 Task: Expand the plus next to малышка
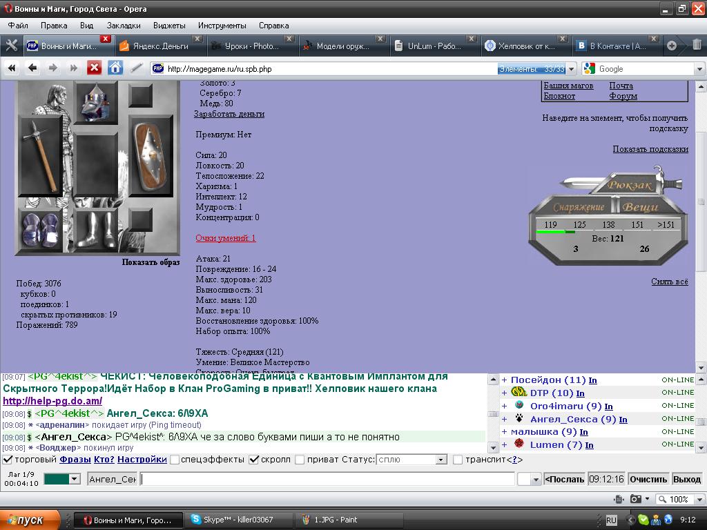point(505,432)
